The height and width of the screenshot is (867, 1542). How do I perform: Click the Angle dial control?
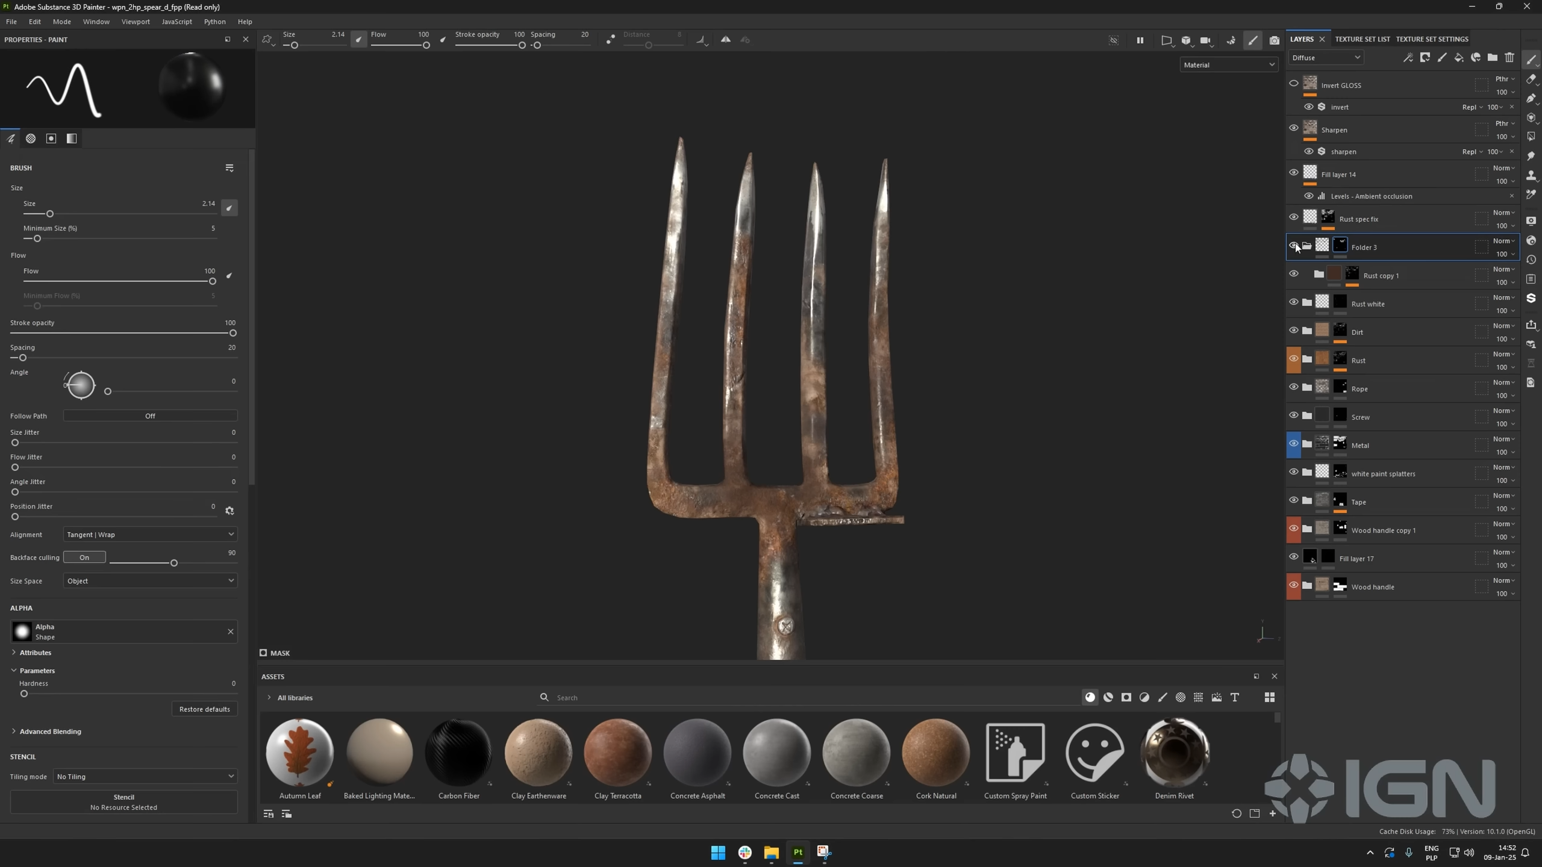point(80,385)
